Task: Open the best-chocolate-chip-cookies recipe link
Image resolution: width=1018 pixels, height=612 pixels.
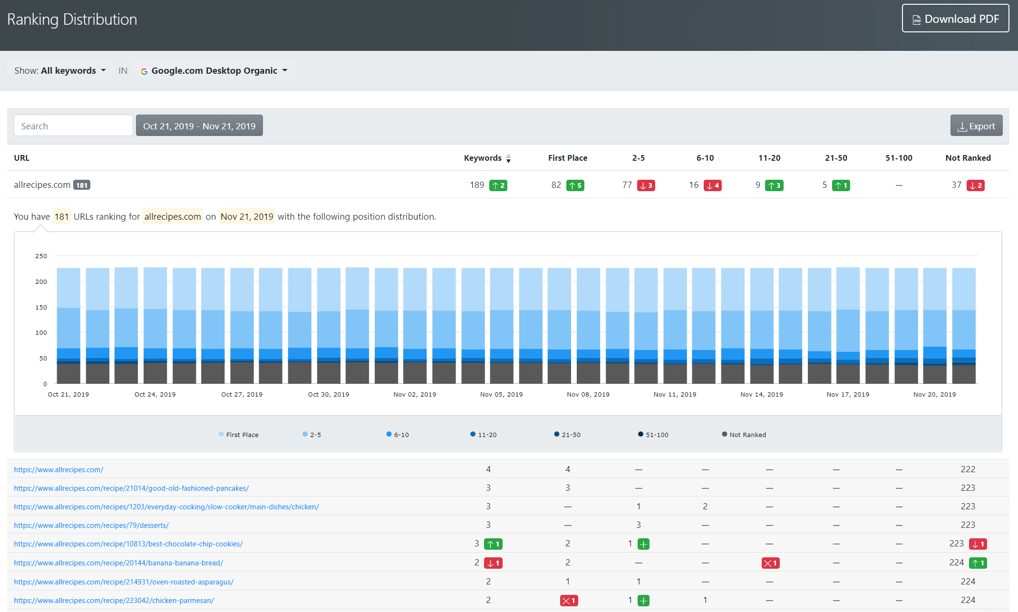Action: 128,544
